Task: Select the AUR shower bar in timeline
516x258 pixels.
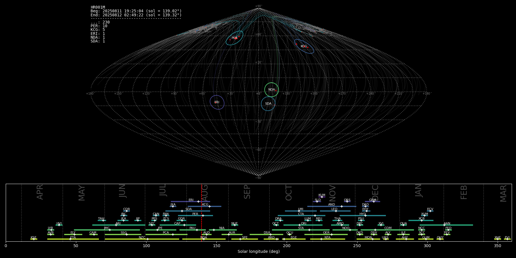Action: [x=232, y=234]
